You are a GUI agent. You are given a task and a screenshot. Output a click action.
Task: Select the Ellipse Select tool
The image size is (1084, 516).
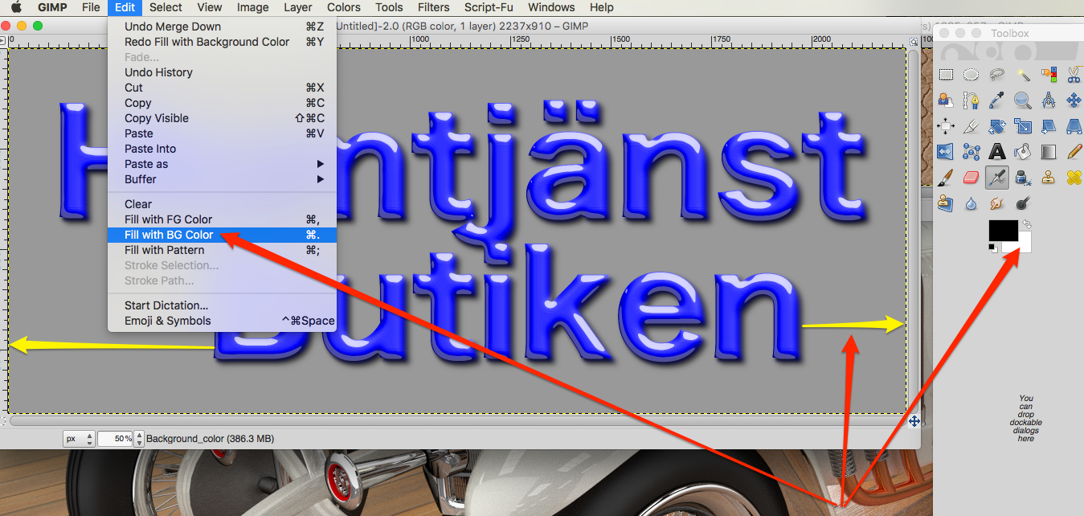(x=971, y=75)
